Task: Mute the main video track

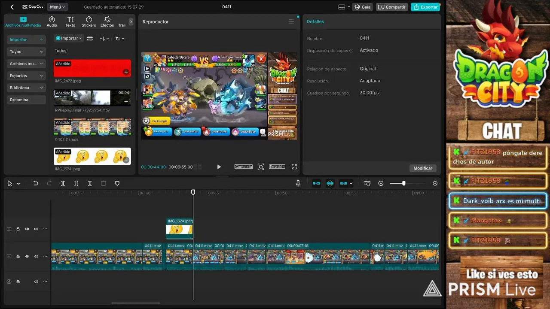Action: [x=36, y=256]
